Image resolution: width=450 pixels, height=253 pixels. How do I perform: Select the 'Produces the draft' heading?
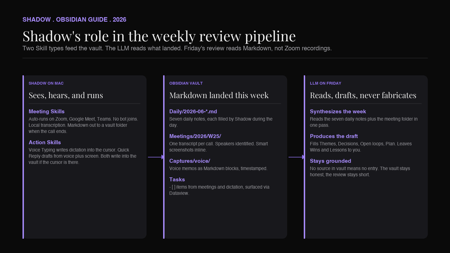coord(334,136)
